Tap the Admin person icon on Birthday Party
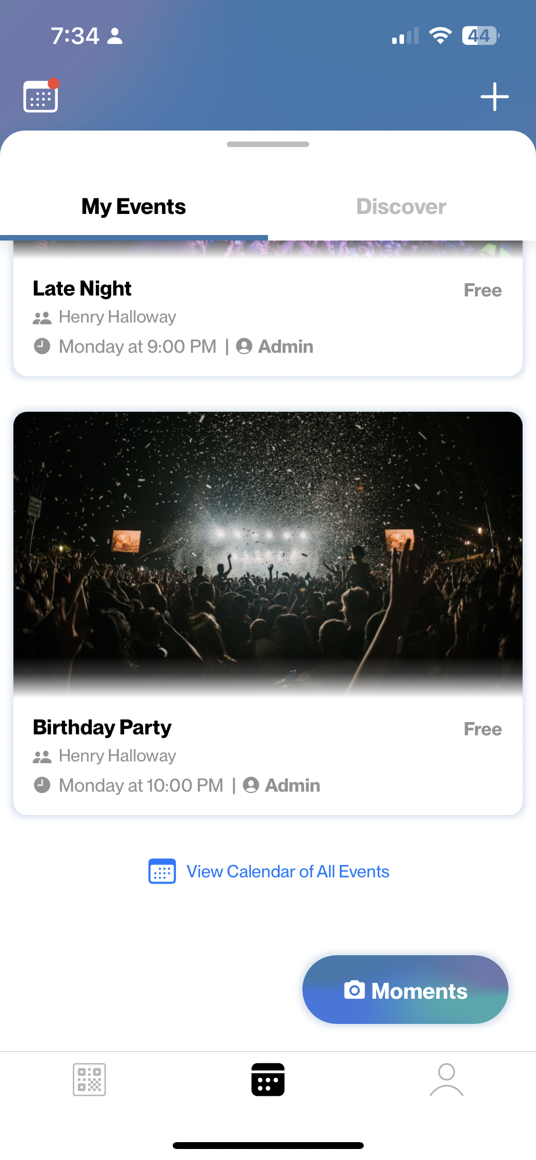The width and height of the screenshot is (536, 1160). [x=251, y=785]
